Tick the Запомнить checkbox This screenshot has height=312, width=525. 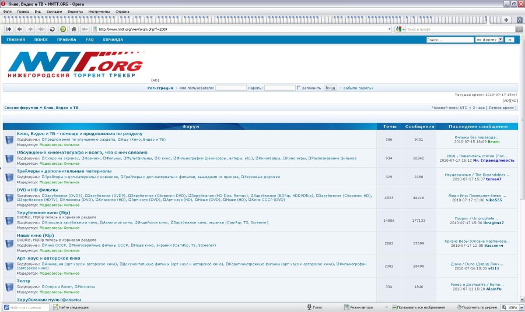coord(299,88)
